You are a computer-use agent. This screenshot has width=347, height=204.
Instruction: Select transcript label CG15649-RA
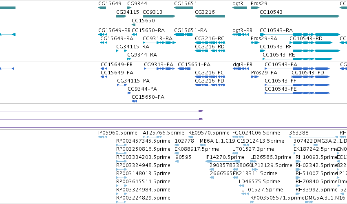(117, 38)
